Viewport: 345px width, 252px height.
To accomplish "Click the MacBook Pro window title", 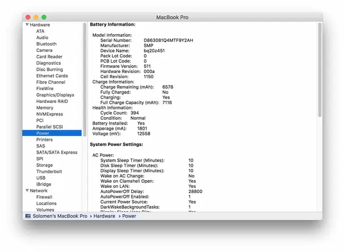I will click(172, 17).
